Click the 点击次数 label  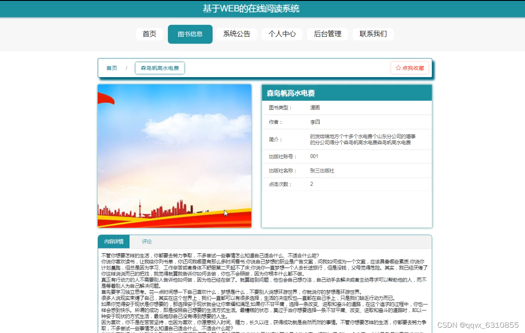click(280, 184)
